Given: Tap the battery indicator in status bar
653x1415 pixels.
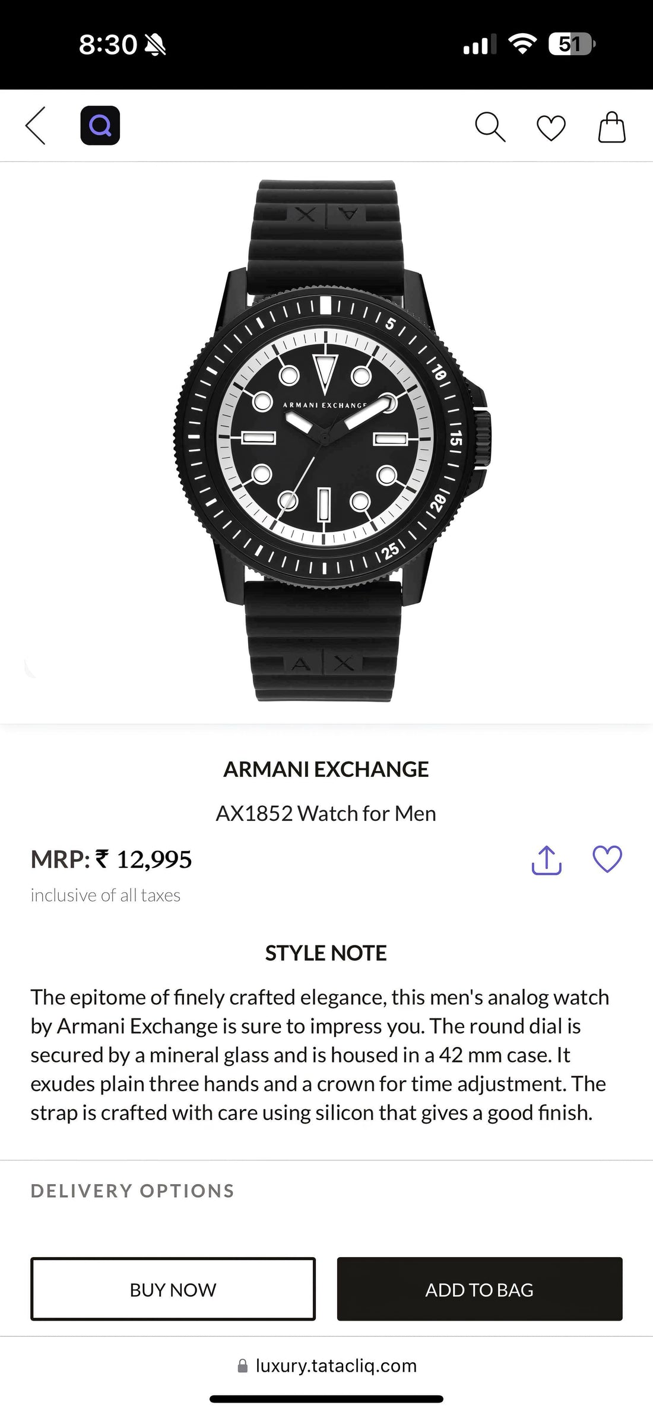Looking at the screenshot, I should coord(571,44).
